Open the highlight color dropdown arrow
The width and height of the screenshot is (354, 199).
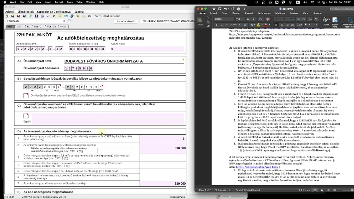(262, 25)
